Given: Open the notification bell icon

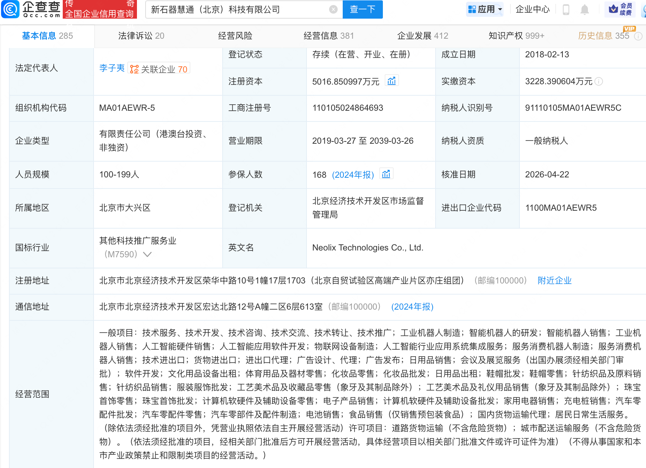Looking at the screenshot, I should (x=584, y=9).
